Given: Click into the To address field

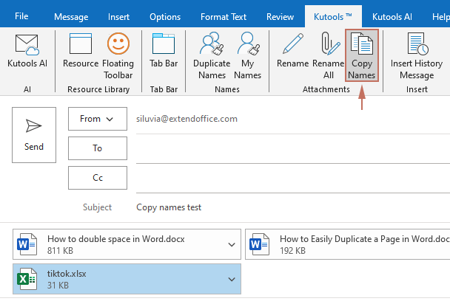Looking at the screenshot, I should pyautogui.click(x=293, y=149).
